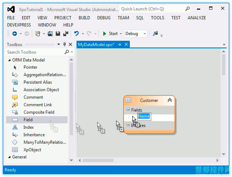Collapse the Indexes section of Customer
232x177 pixels.
pos(128,125)
